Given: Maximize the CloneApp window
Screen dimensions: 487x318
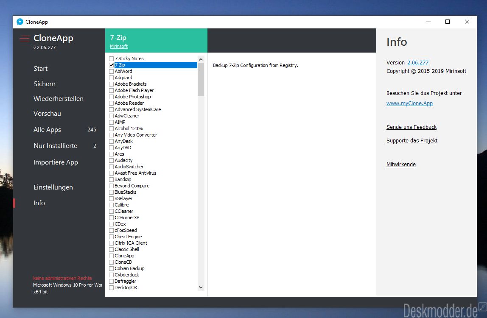Looking at the screenshot, I should pos(448,22).
